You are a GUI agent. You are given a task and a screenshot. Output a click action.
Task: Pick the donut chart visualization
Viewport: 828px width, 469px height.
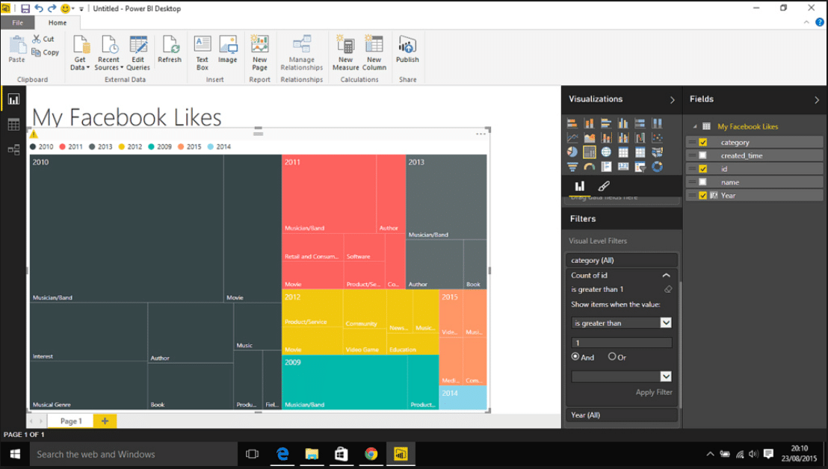(657, 167)
